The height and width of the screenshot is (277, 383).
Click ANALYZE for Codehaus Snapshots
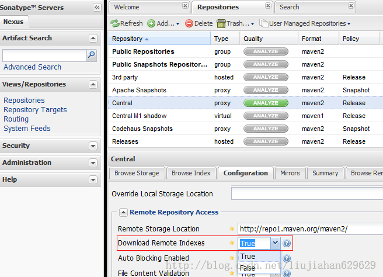pyautogui.click(x=266, y=129)
